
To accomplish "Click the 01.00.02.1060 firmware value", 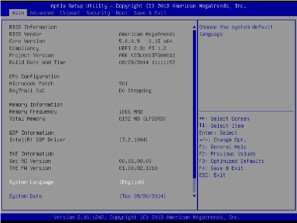I will point(138,168).
